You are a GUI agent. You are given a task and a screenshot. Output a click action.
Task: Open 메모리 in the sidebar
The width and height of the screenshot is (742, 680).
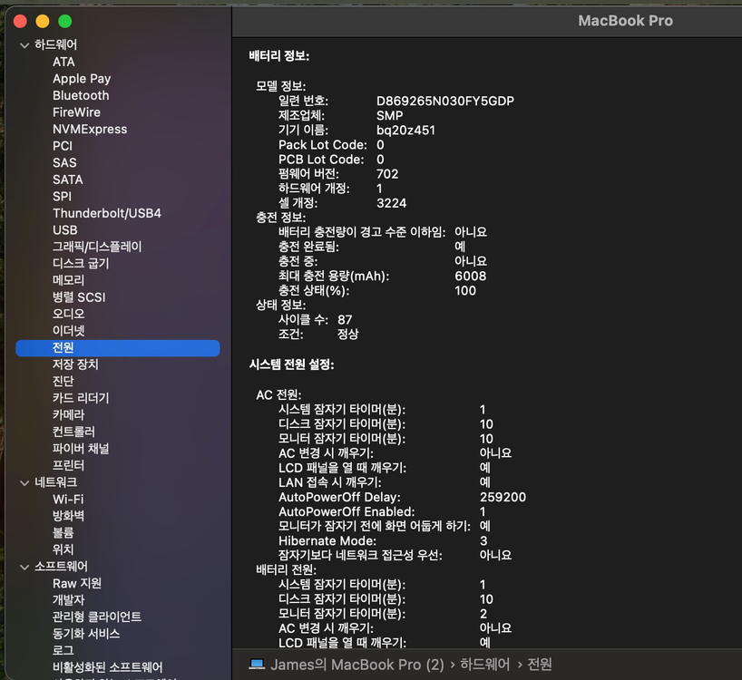click(69, 280)
